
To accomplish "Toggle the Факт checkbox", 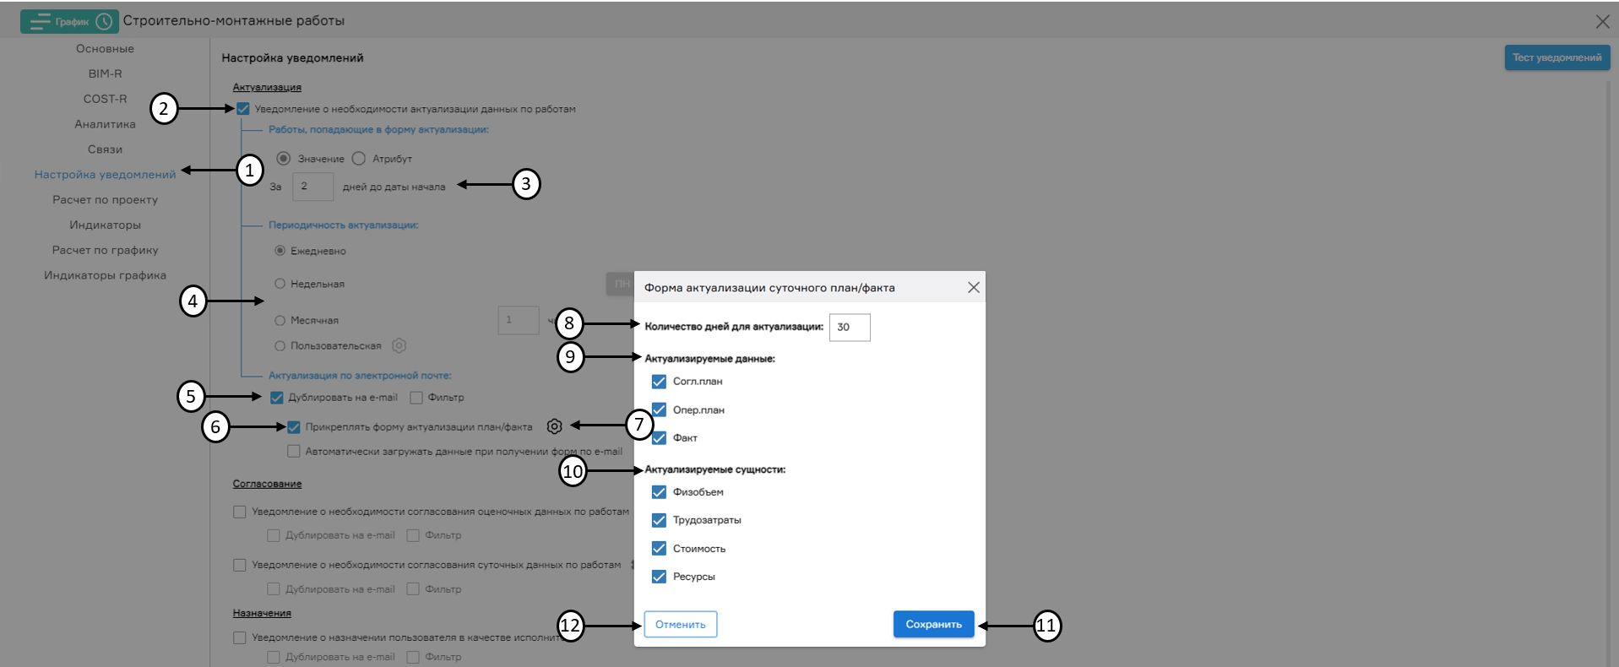I will click(x=659, y=437).
